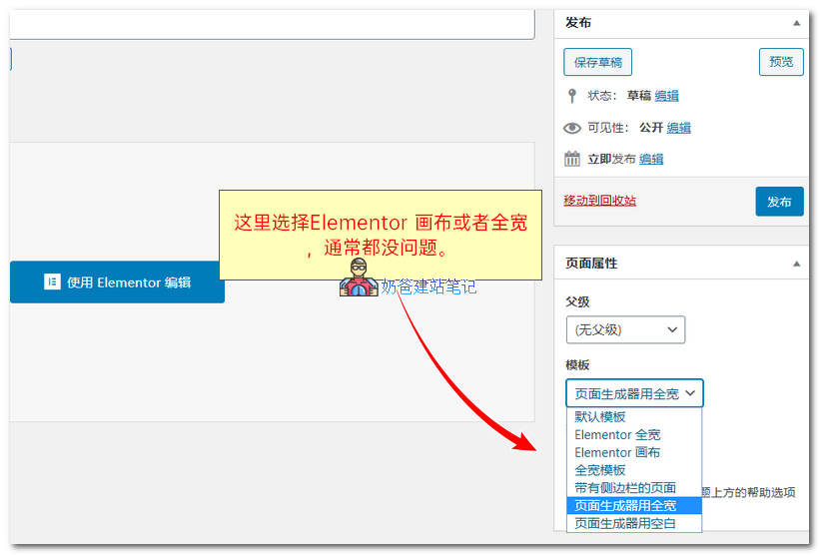This screenshot has height=555, width=820.
Task: Select 带有侧边栏的页面 option
Action: (x=634, y=487)
